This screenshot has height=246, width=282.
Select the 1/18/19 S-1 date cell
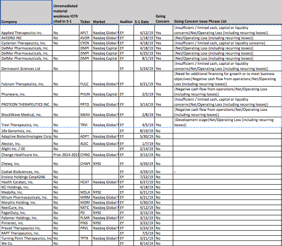pyautogui.click(x=144, y=38)
